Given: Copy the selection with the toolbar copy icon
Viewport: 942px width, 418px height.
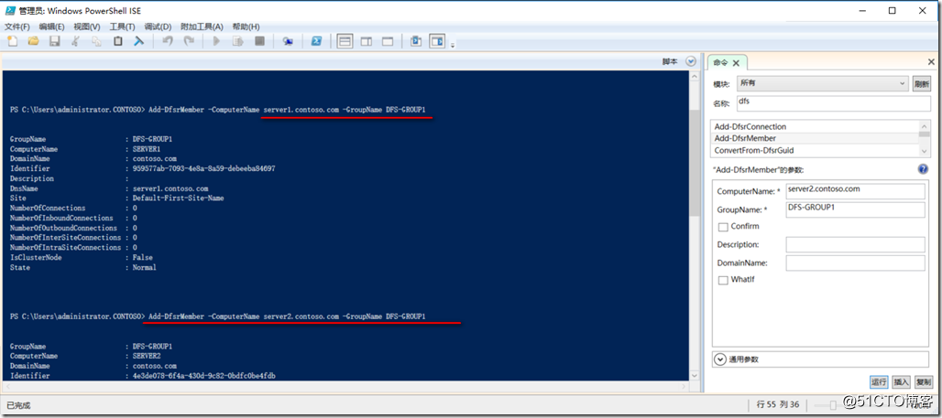Looking at the screenshot, I should 97,41.
